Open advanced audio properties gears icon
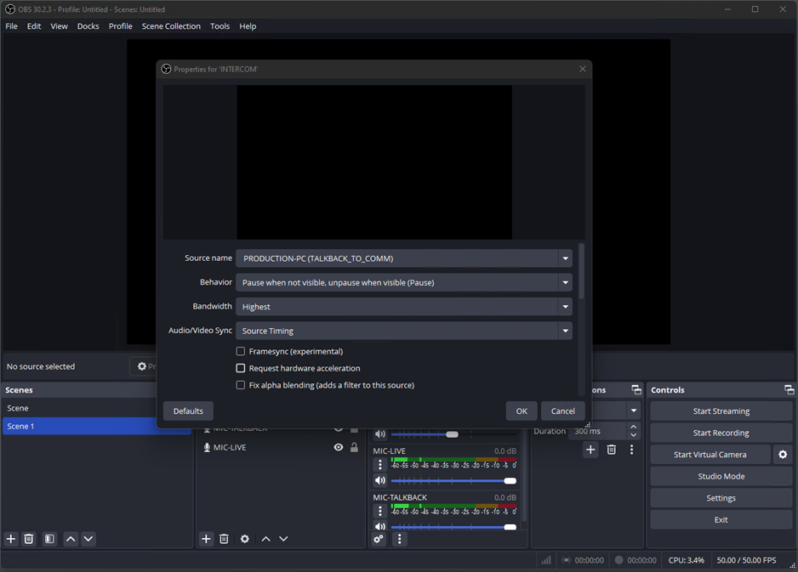Screen dimensions: 798x572 (379, 539)
